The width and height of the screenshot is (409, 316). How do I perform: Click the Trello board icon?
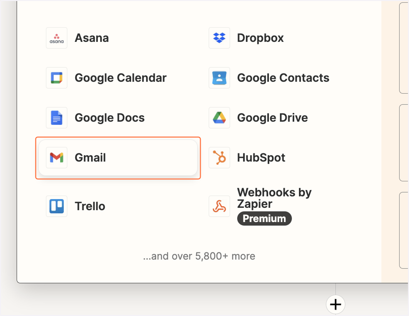tap(57, 206)
